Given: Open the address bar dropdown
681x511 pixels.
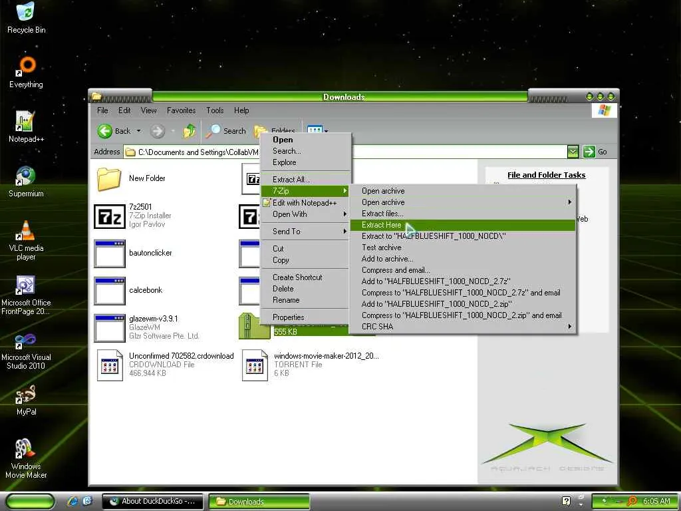Looking at the screenshot, I should [573, 152].
